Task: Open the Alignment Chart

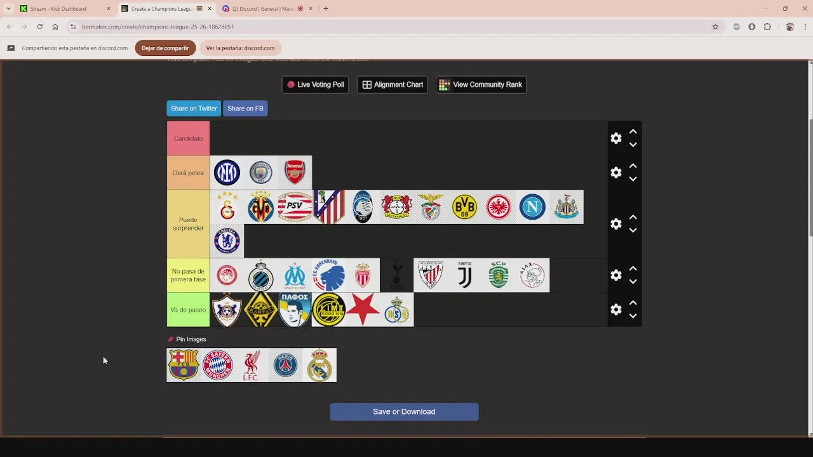Action: tap(393, 84)
